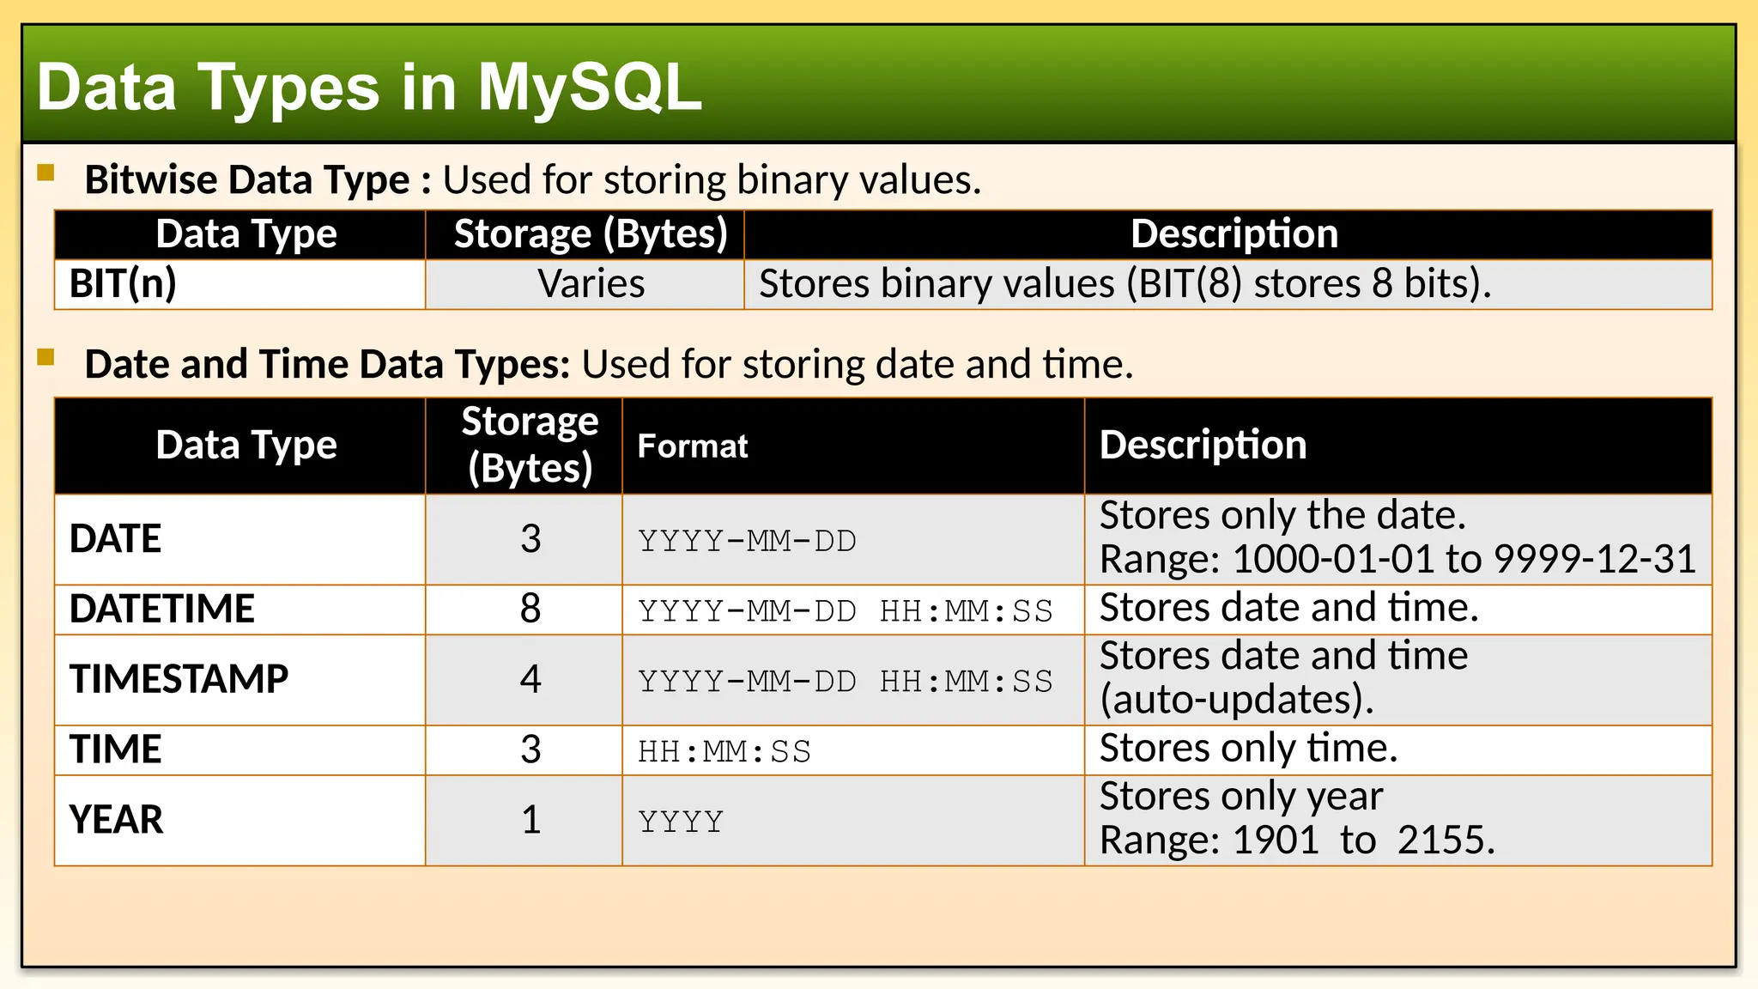Select the TIMESTAMP row label

pyautogui.click(x=179, y=679)
